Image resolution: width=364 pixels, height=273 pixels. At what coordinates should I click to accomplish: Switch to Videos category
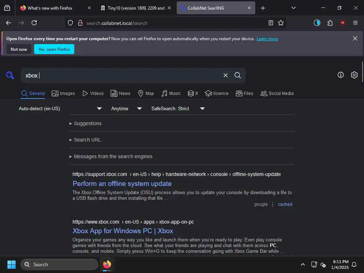(93, 93)
